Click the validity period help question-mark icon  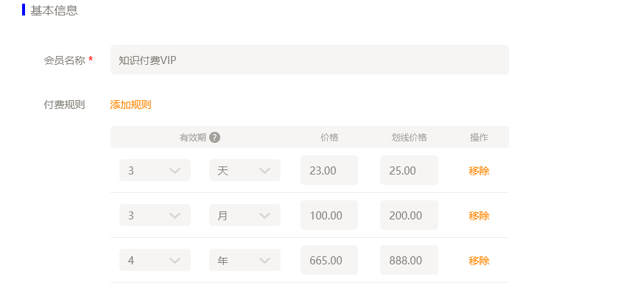pos(214,137)
